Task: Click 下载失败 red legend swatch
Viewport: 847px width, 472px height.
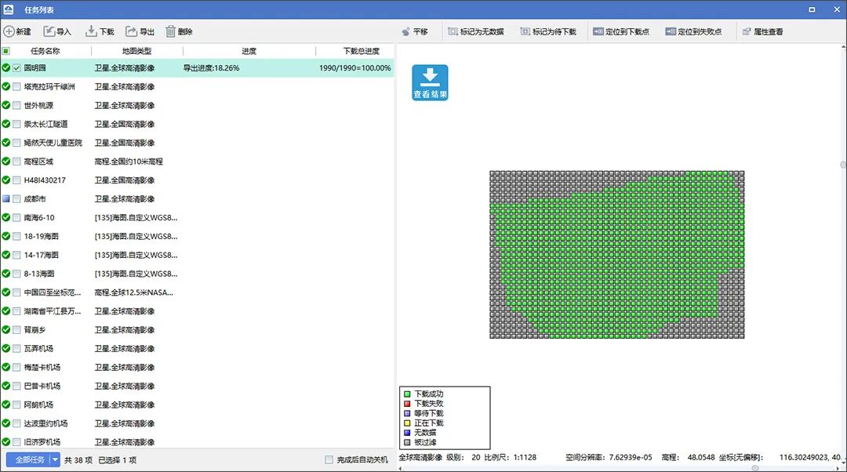Action: [x=407, y=404]
